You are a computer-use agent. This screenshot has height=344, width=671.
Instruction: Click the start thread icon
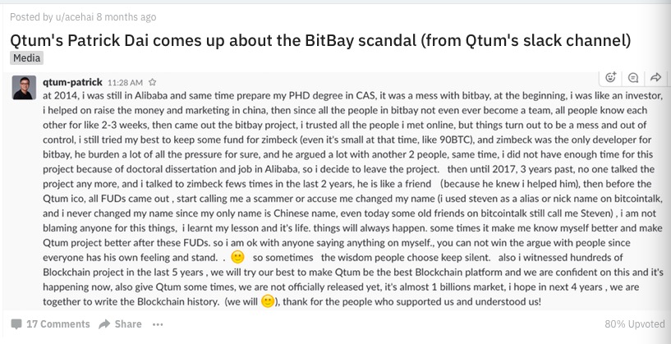click(x=633, y=78)
